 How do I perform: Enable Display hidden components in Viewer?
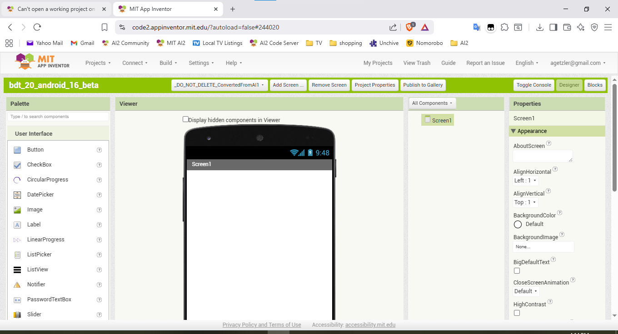pos(185,119)
